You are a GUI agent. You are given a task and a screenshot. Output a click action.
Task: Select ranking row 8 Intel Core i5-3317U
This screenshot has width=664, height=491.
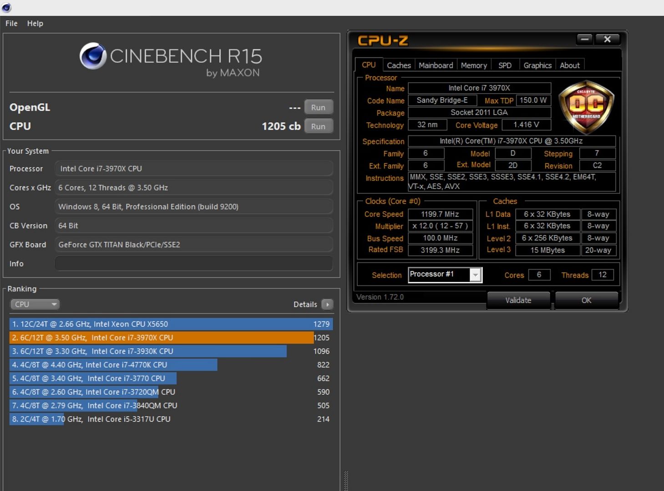pyautogui.click(x=171, y=419)
